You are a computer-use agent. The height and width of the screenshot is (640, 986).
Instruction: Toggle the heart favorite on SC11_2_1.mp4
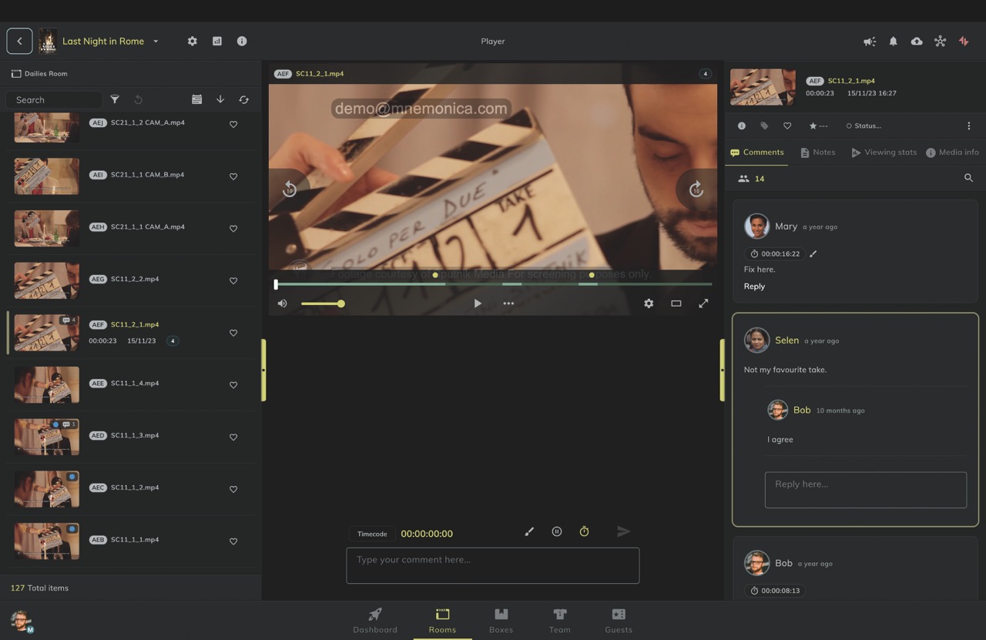coord(233,333)
